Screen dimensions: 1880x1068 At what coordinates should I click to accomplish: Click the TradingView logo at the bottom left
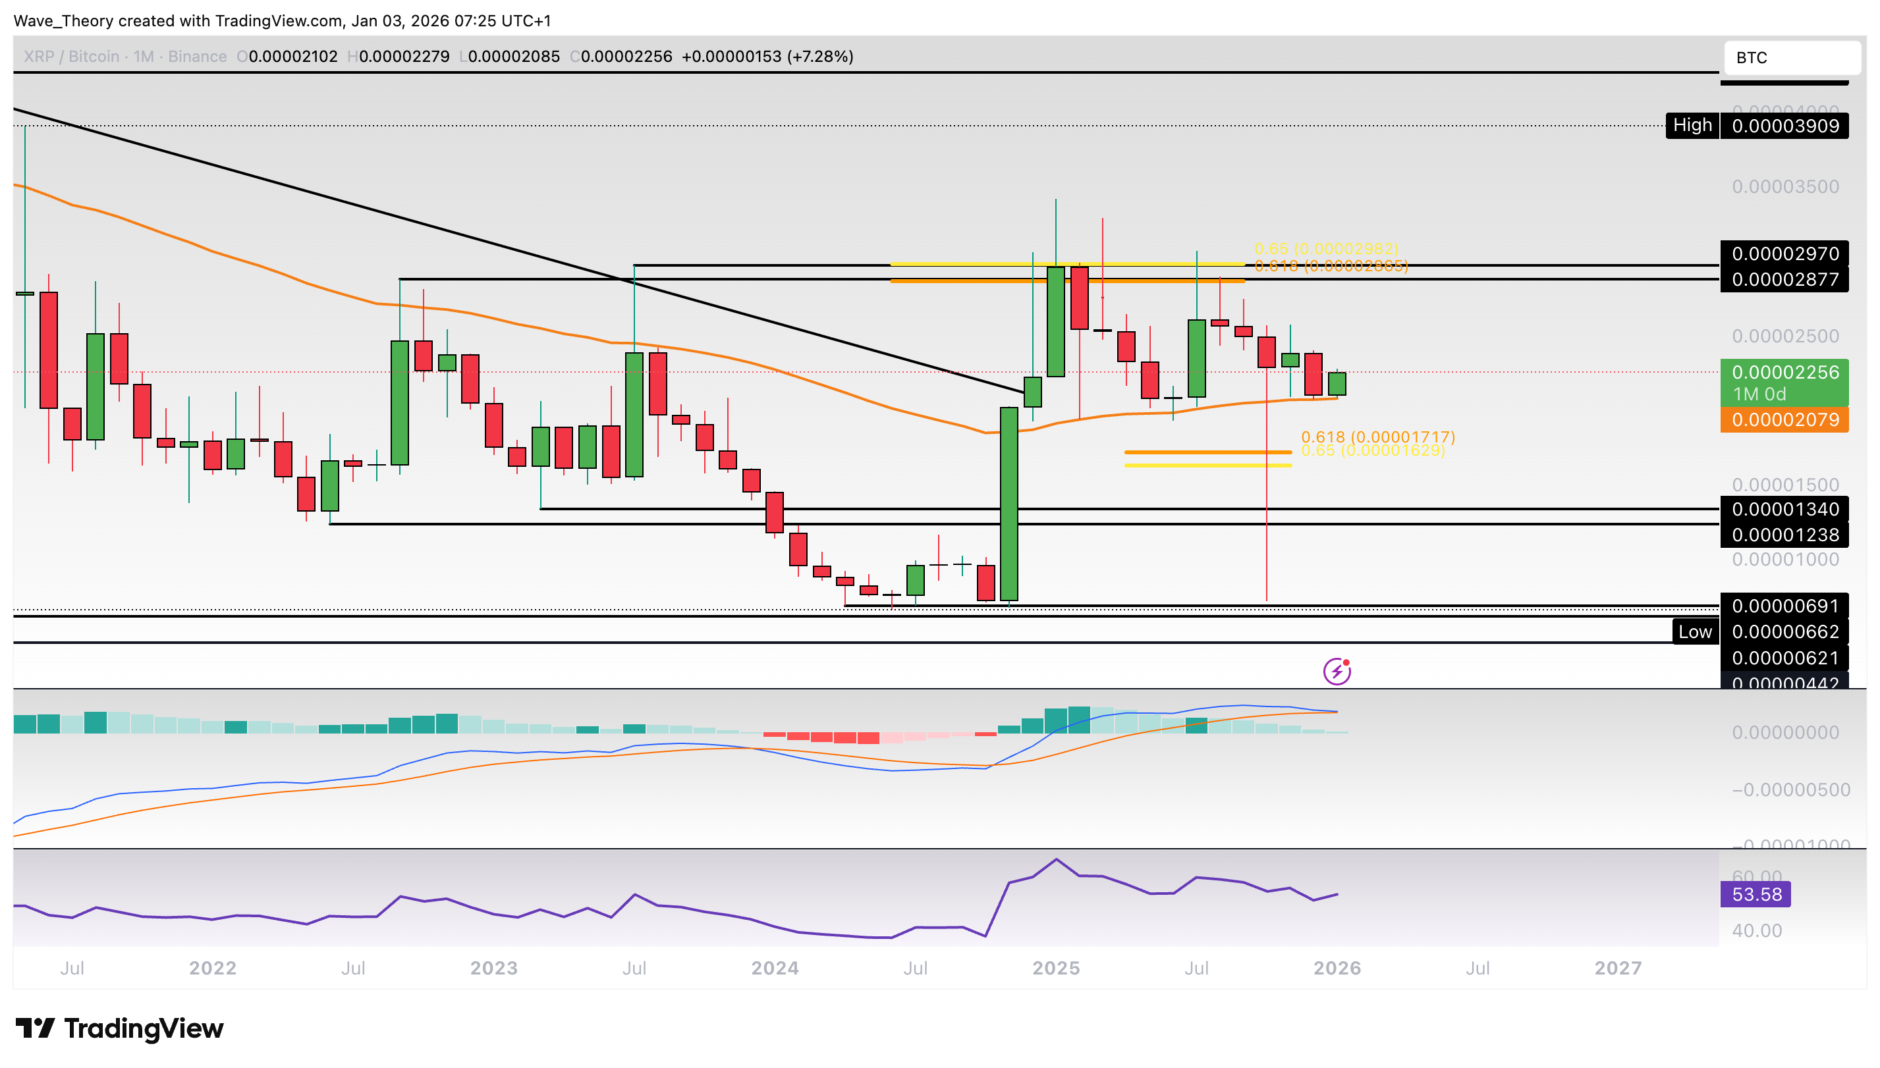(x=120, y=1028)
